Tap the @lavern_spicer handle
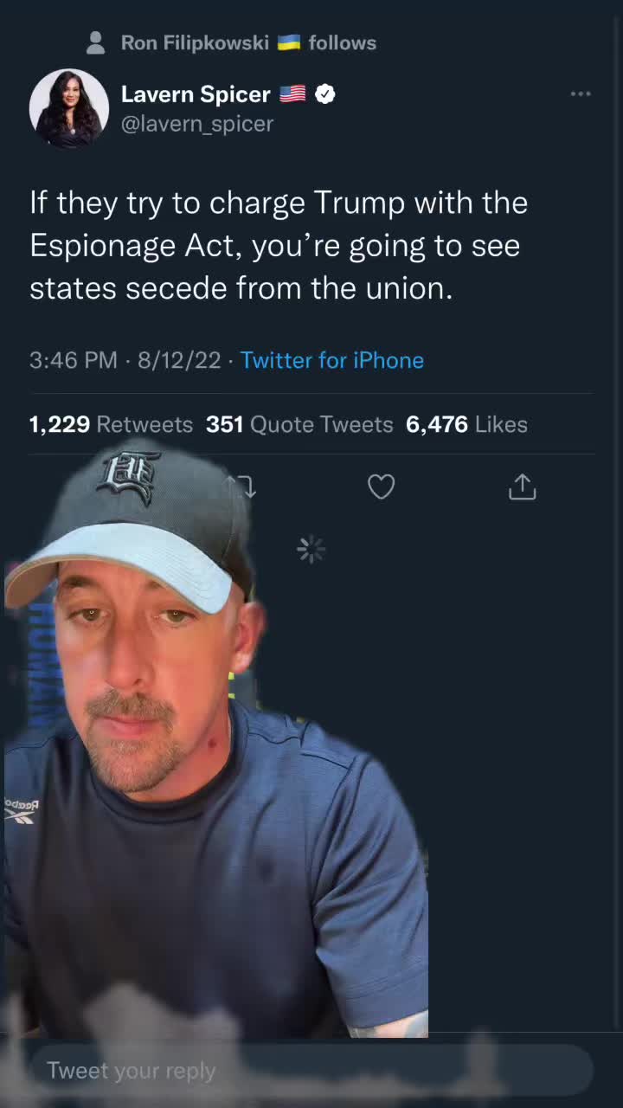The image size is (623, 1108). (x=197, y=124)
